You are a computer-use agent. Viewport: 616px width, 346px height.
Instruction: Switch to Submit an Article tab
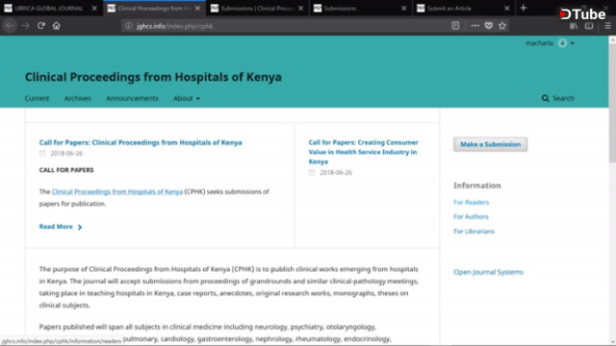(x=464, y=9)
